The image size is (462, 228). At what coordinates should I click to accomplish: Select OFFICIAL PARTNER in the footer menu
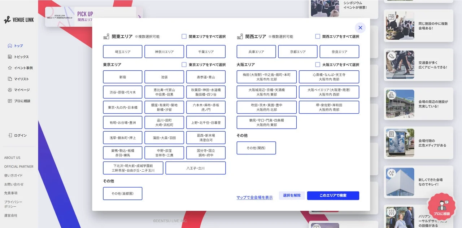tap(19, 166)
